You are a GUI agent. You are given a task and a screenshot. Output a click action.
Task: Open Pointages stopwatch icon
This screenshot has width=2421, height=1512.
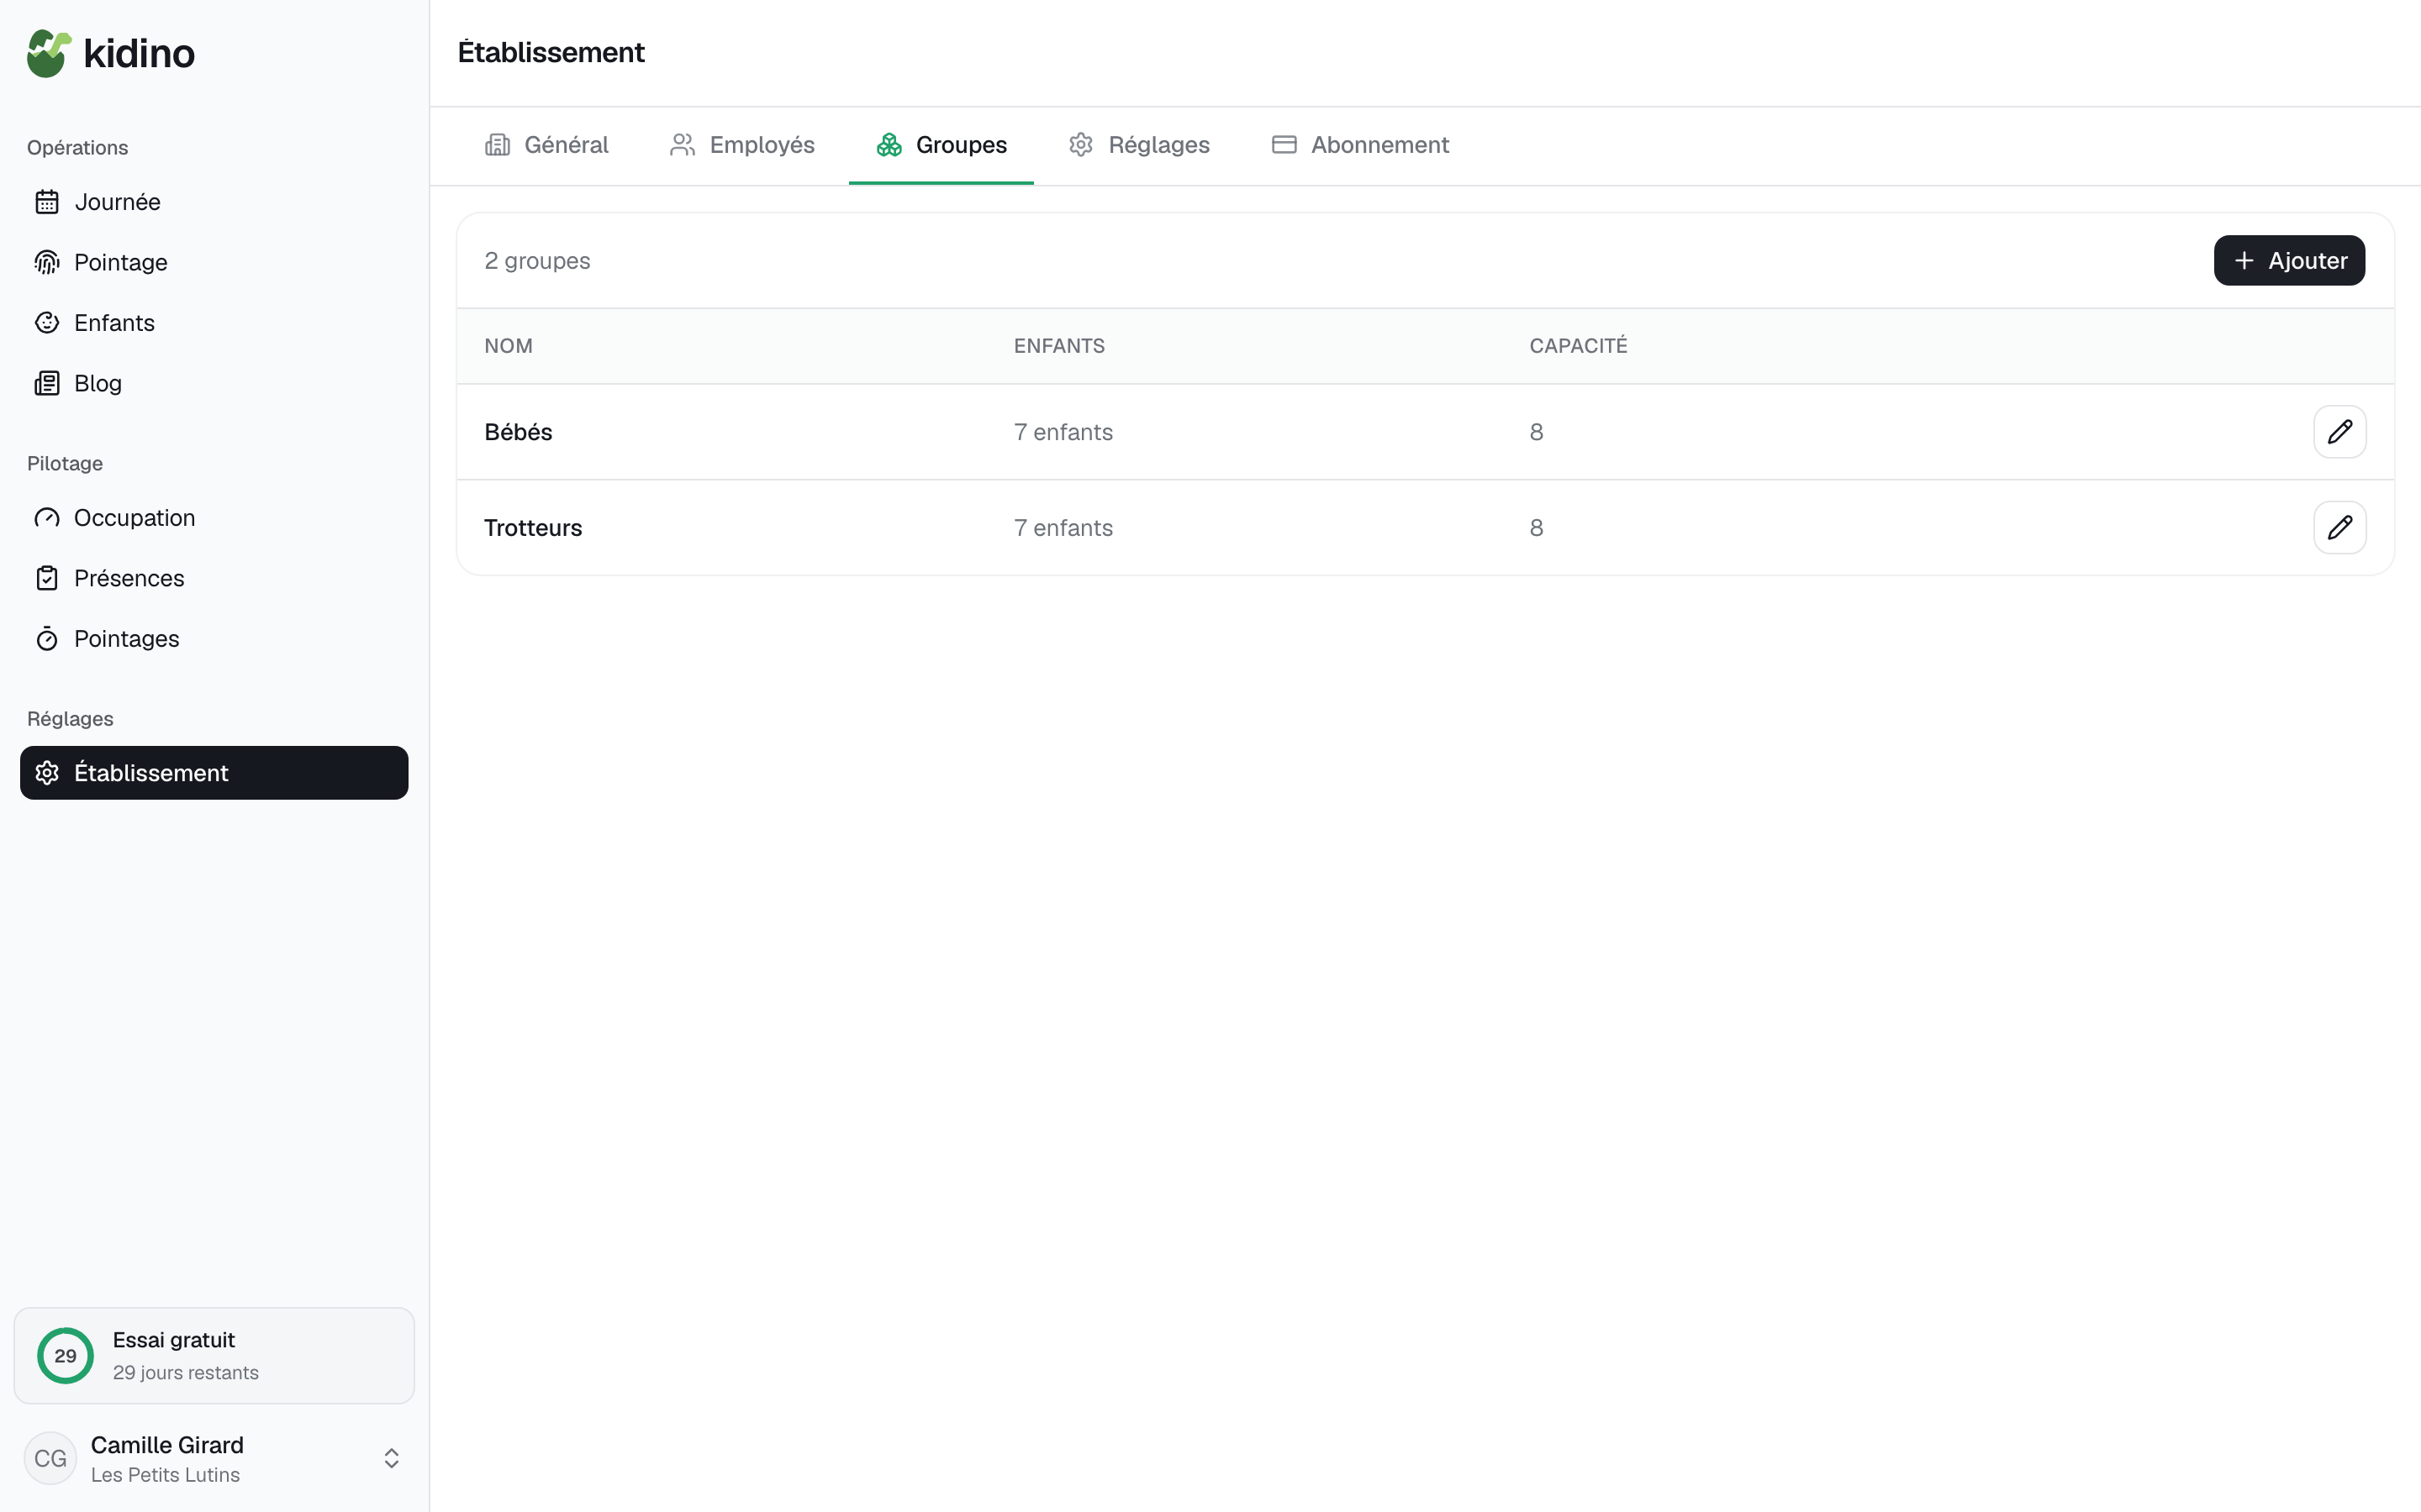click(x=47, y=639)
